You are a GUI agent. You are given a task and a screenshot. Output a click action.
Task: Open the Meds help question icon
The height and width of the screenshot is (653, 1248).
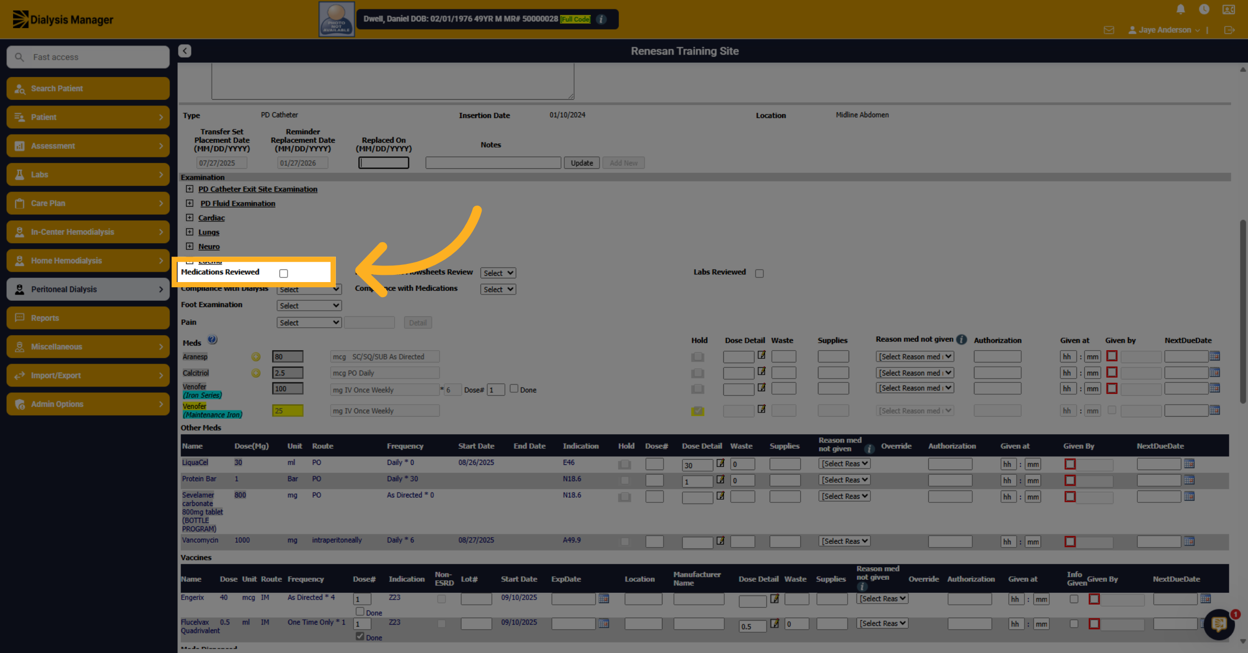tap(212, 340)
